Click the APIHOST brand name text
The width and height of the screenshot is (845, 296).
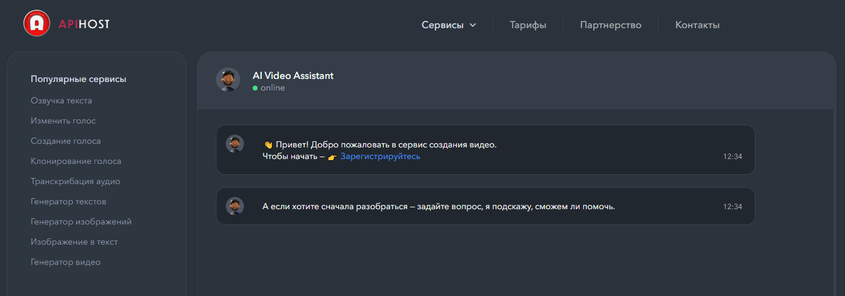84,24
